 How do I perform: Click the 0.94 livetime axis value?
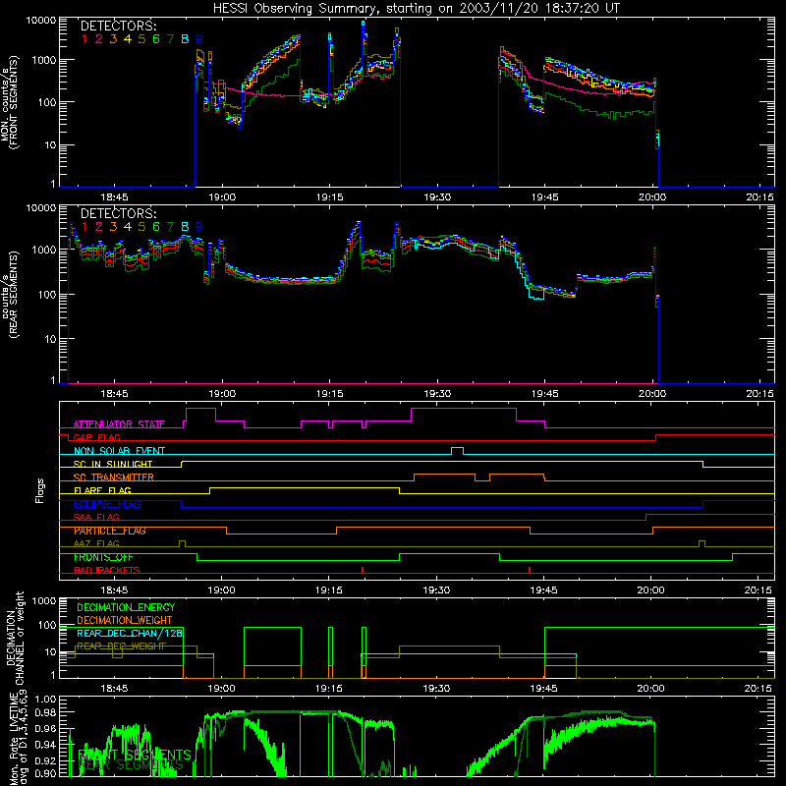[45, 745]
